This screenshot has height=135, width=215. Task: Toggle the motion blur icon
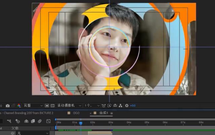tap(40, 121)
